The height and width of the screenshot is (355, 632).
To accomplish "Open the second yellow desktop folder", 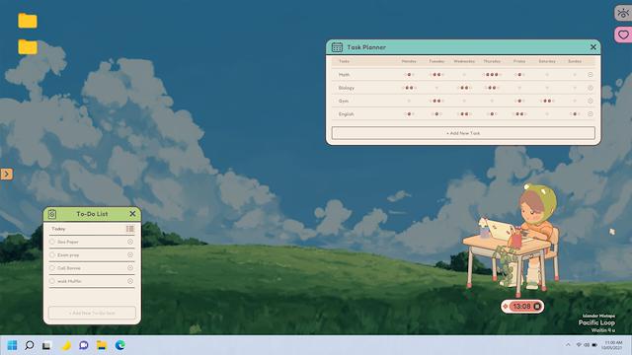I will pyautogui.click(x=28, y=46).
